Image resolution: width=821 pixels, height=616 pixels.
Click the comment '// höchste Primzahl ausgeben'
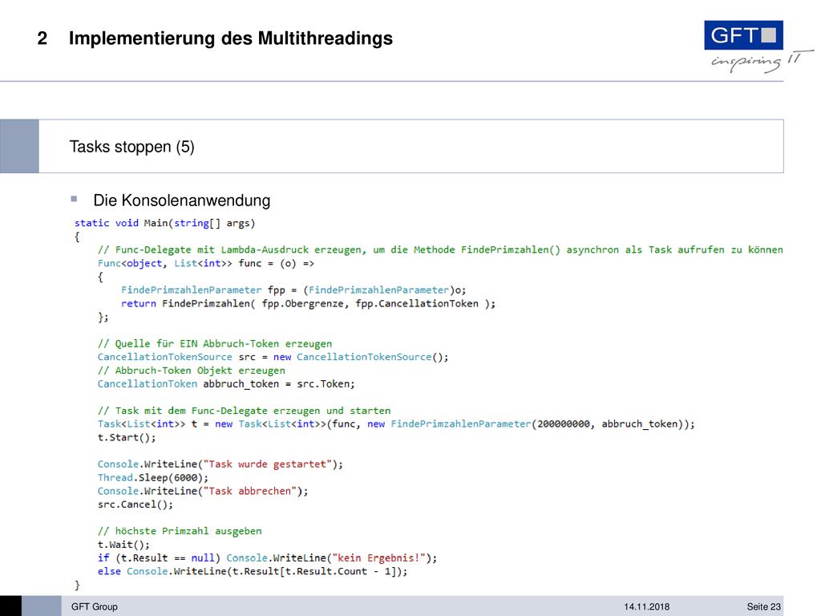180,531
